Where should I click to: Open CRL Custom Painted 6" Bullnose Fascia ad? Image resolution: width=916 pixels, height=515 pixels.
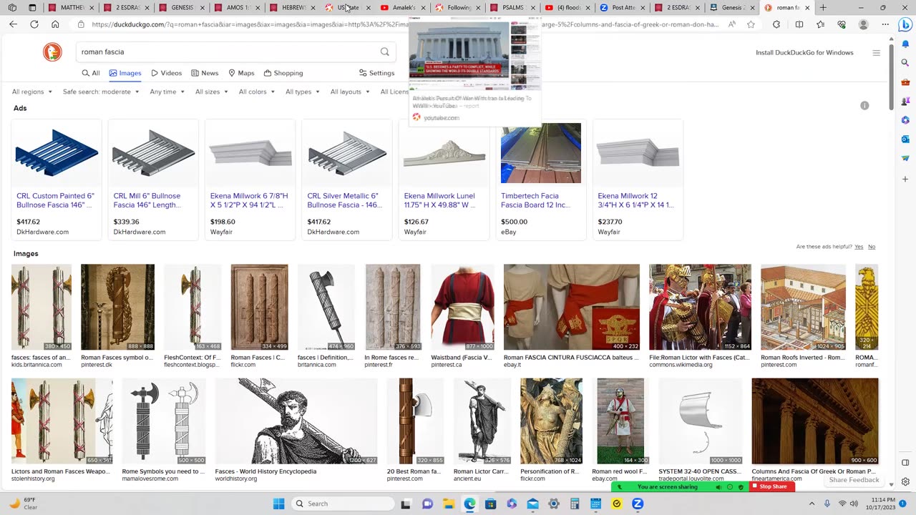(x=56, y=200)
